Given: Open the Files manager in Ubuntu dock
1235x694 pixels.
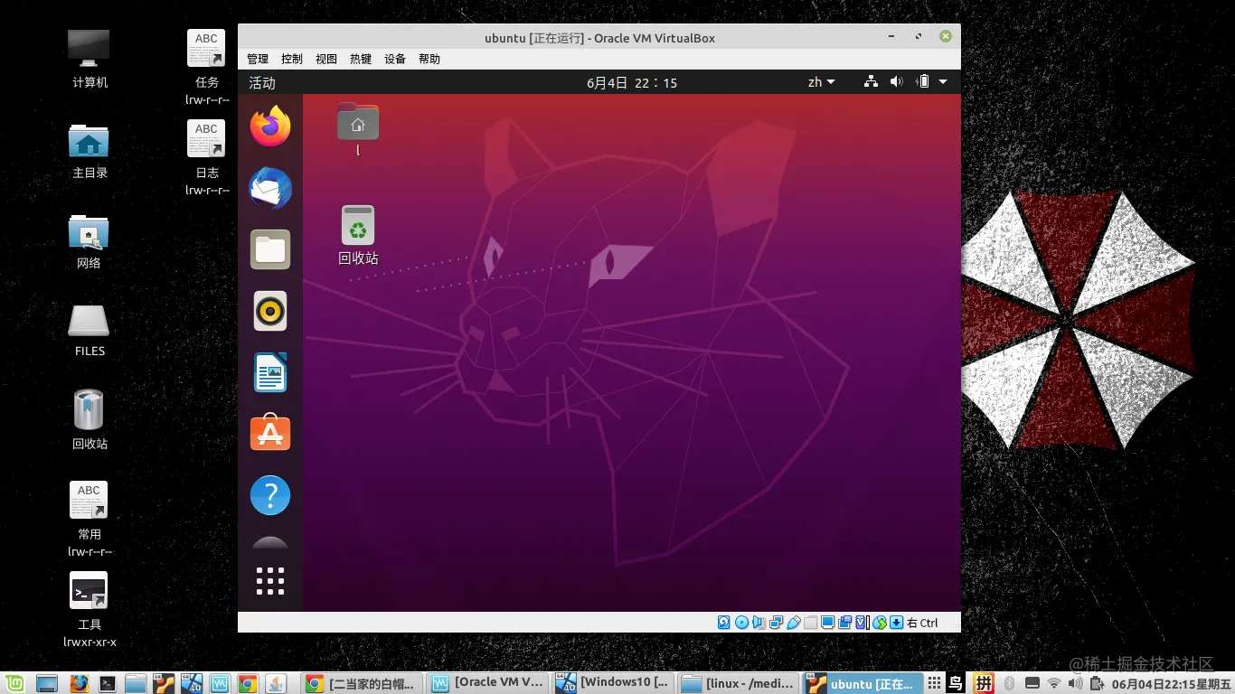Looking at the screenshot, I should pyautogui.click(x=270, y=249).
